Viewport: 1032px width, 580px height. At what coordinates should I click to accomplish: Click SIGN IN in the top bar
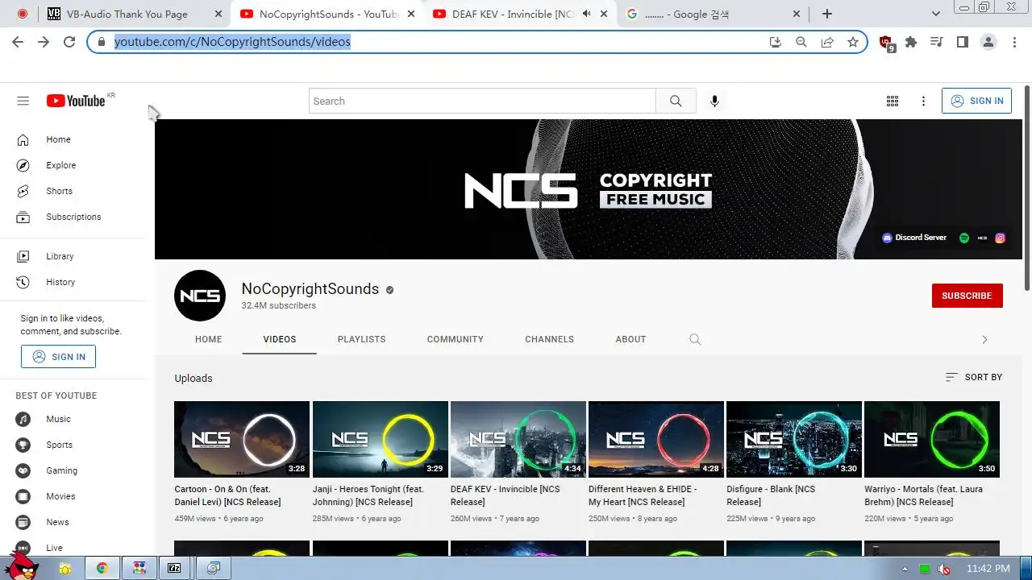click(976, 101)
